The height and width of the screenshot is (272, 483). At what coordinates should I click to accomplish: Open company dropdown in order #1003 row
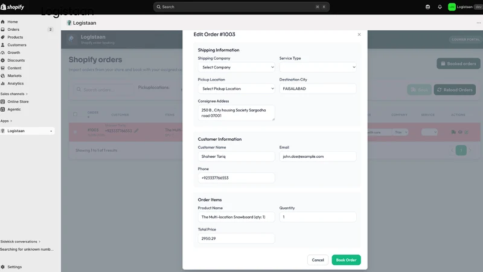point(401,132)
